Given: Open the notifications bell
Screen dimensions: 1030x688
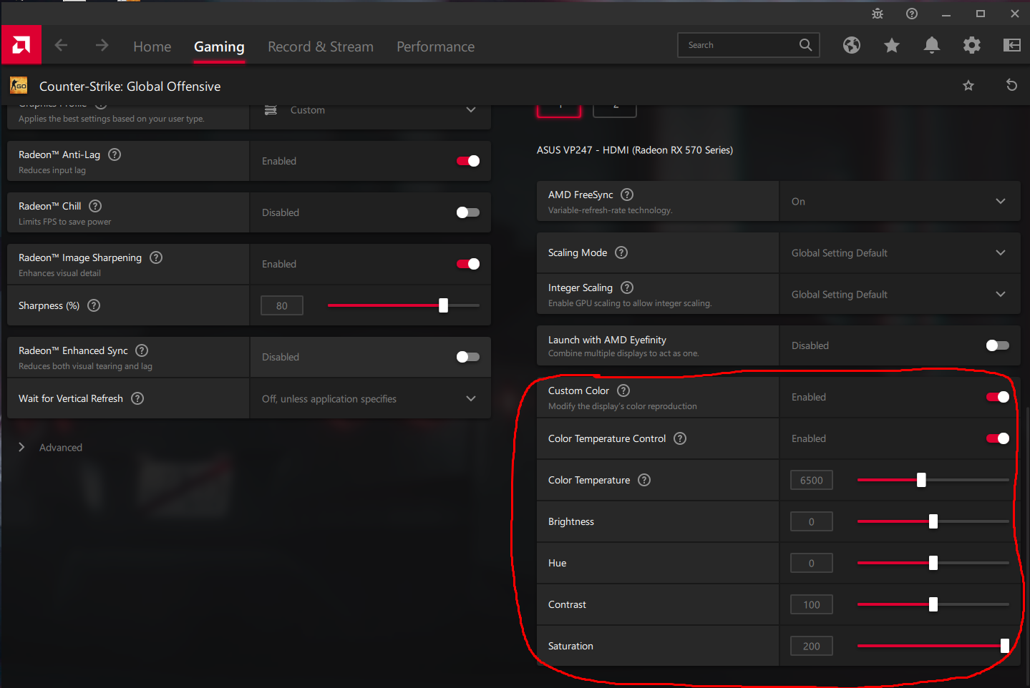Looking at the screenshot, I should (932, 45).
